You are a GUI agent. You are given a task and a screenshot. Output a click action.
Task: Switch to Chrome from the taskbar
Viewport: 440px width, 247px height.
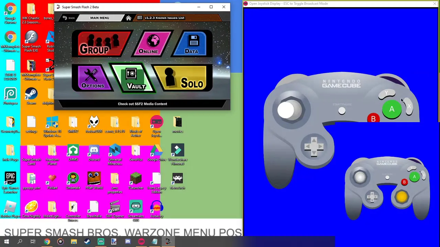coord(47,242)
